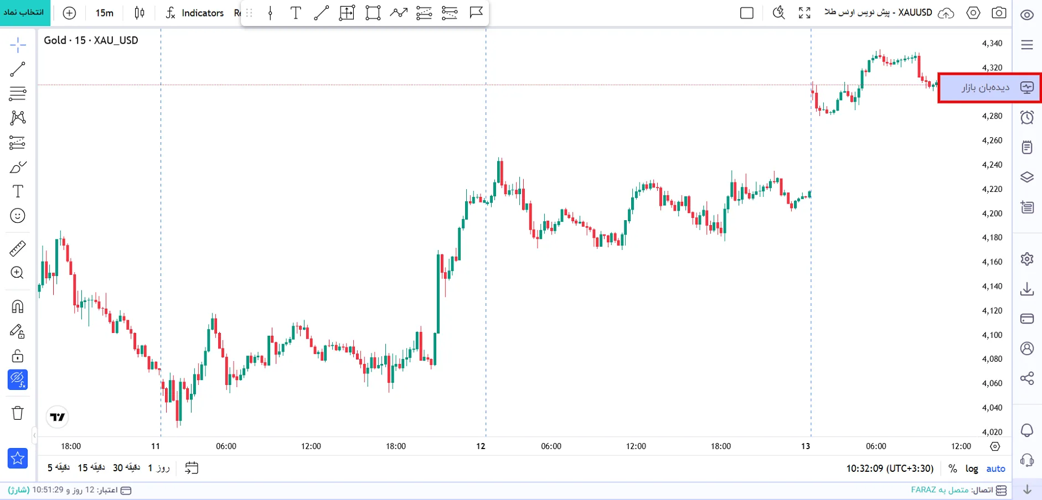Toggle the favorites star button
The height and width of the screenshot is (500, 1042).
(18, 458)
